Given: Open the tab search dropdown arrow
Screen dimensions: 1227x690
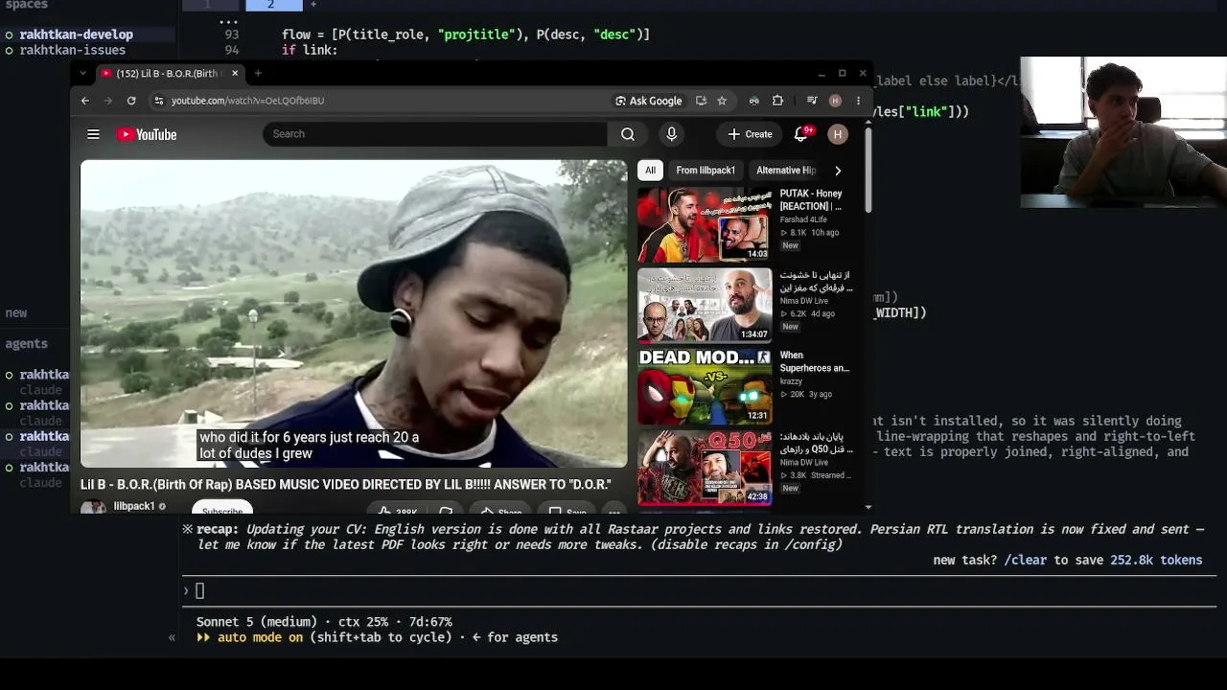Looking at the screenshot, I should (x=82, y=73).
